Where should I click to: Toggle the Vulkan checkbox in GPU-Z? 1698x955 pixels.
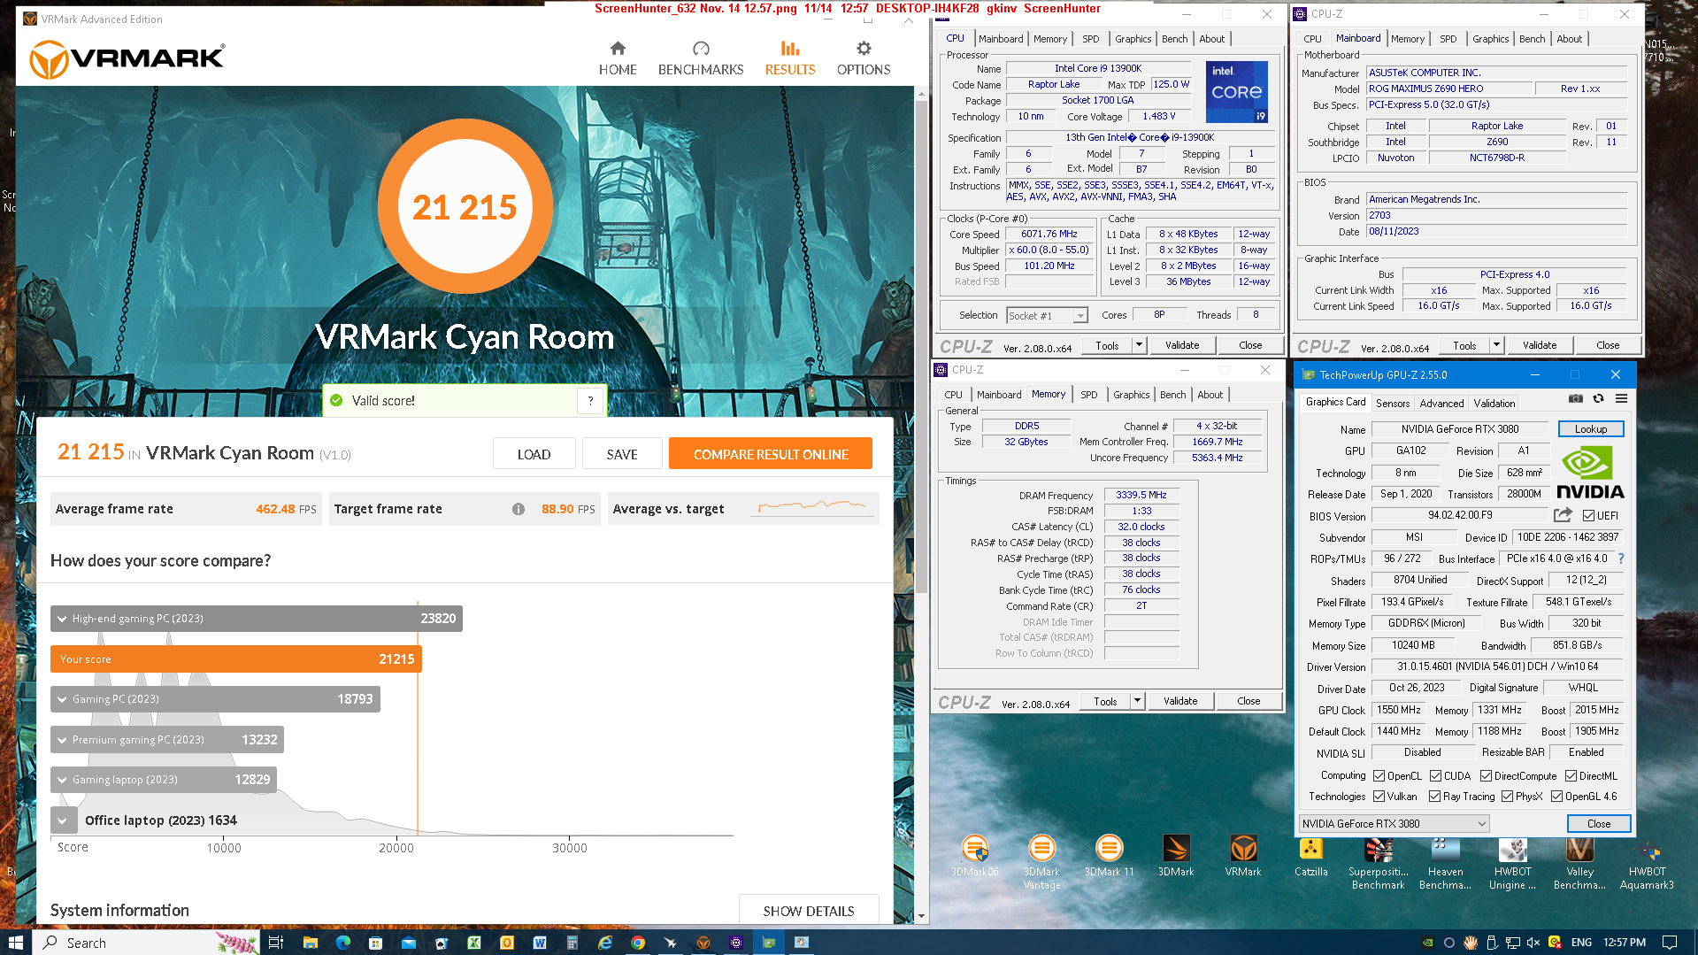1379,797
